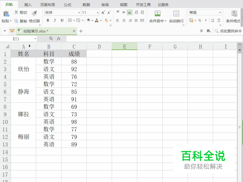
Task: Toggle Italic formatting
Action: point(55,20)
